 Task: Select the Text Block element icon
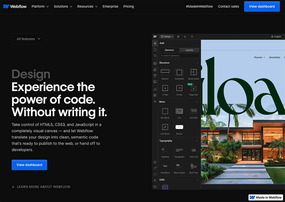165,166
